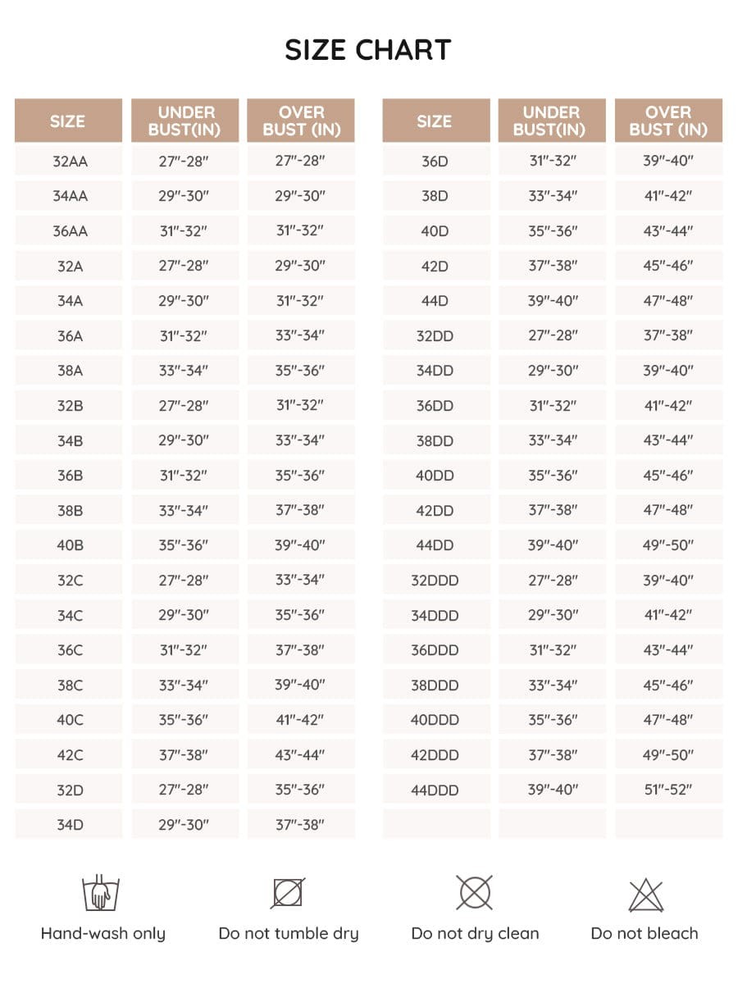Select the 44DDD size row label

click(435, 790)
